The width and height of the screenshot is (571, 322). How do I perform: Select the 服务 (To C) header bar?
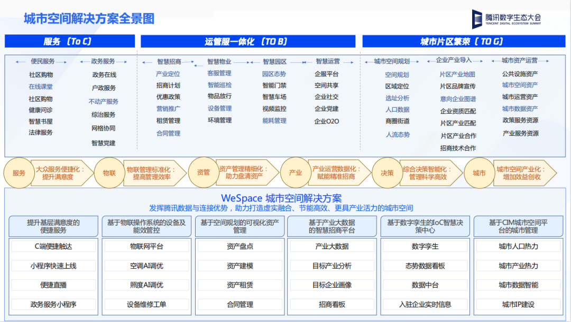click(x=70, y=41)
